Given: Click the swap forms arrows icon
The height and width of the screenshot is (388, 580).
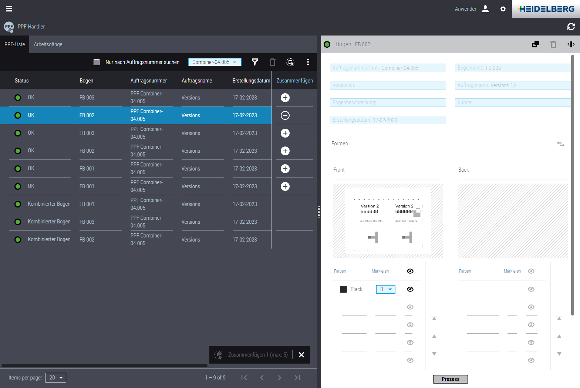Looking at the screenshot, I should point(560,144).
